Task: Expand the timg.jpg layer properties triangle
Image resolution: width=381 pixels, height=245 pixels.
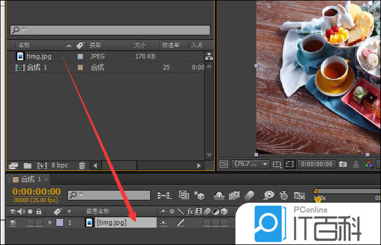Action: pyautogui.click(x=50, y=222)
